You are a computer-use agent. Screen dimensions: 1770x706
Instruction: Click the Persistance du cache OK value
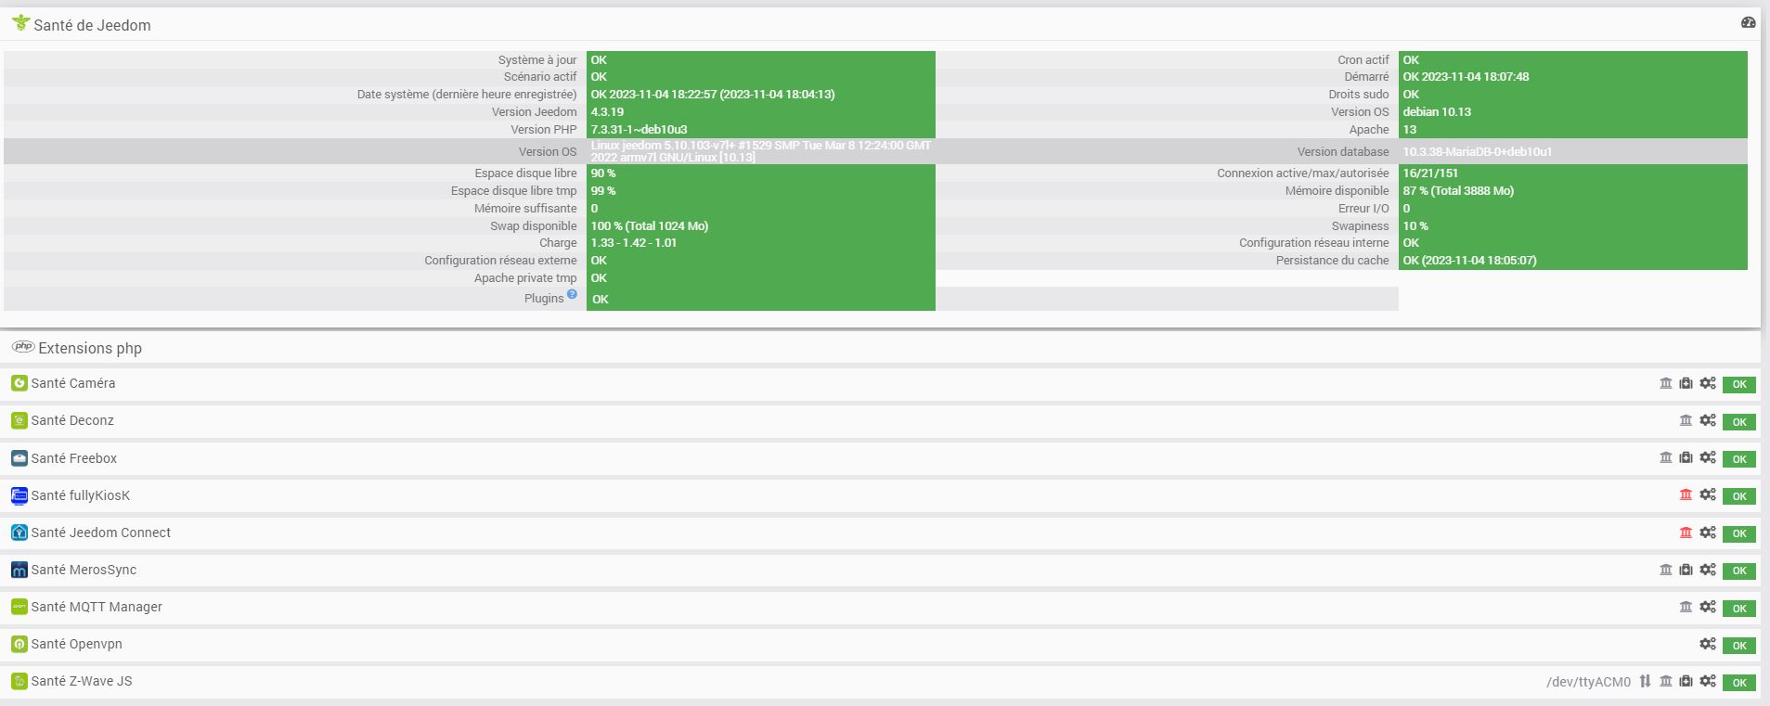[x=1469, y=261]
